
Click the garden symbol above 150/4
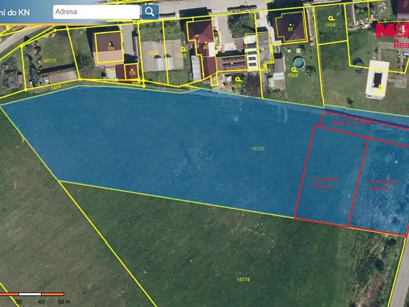(331, 18)
